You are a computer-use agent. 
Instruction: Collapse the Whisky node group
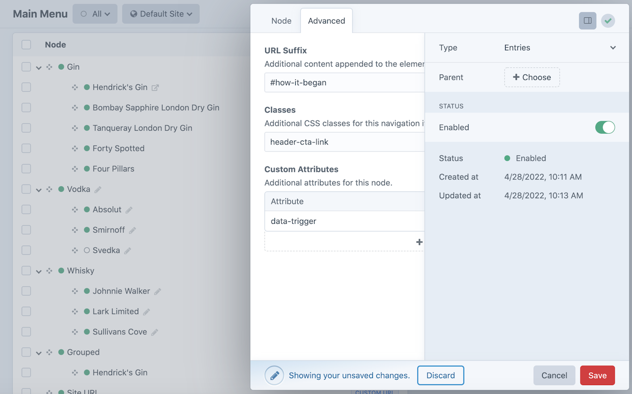pos(39,271)
